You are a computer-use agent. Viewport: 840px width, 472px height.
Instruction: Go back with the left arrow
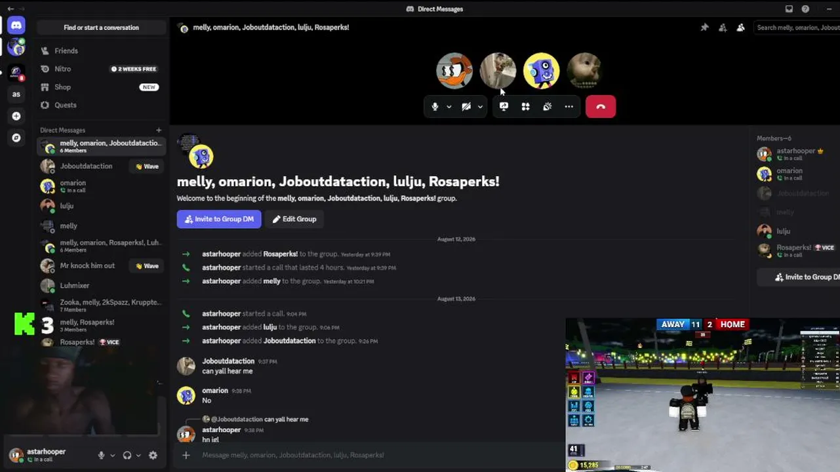10,9
